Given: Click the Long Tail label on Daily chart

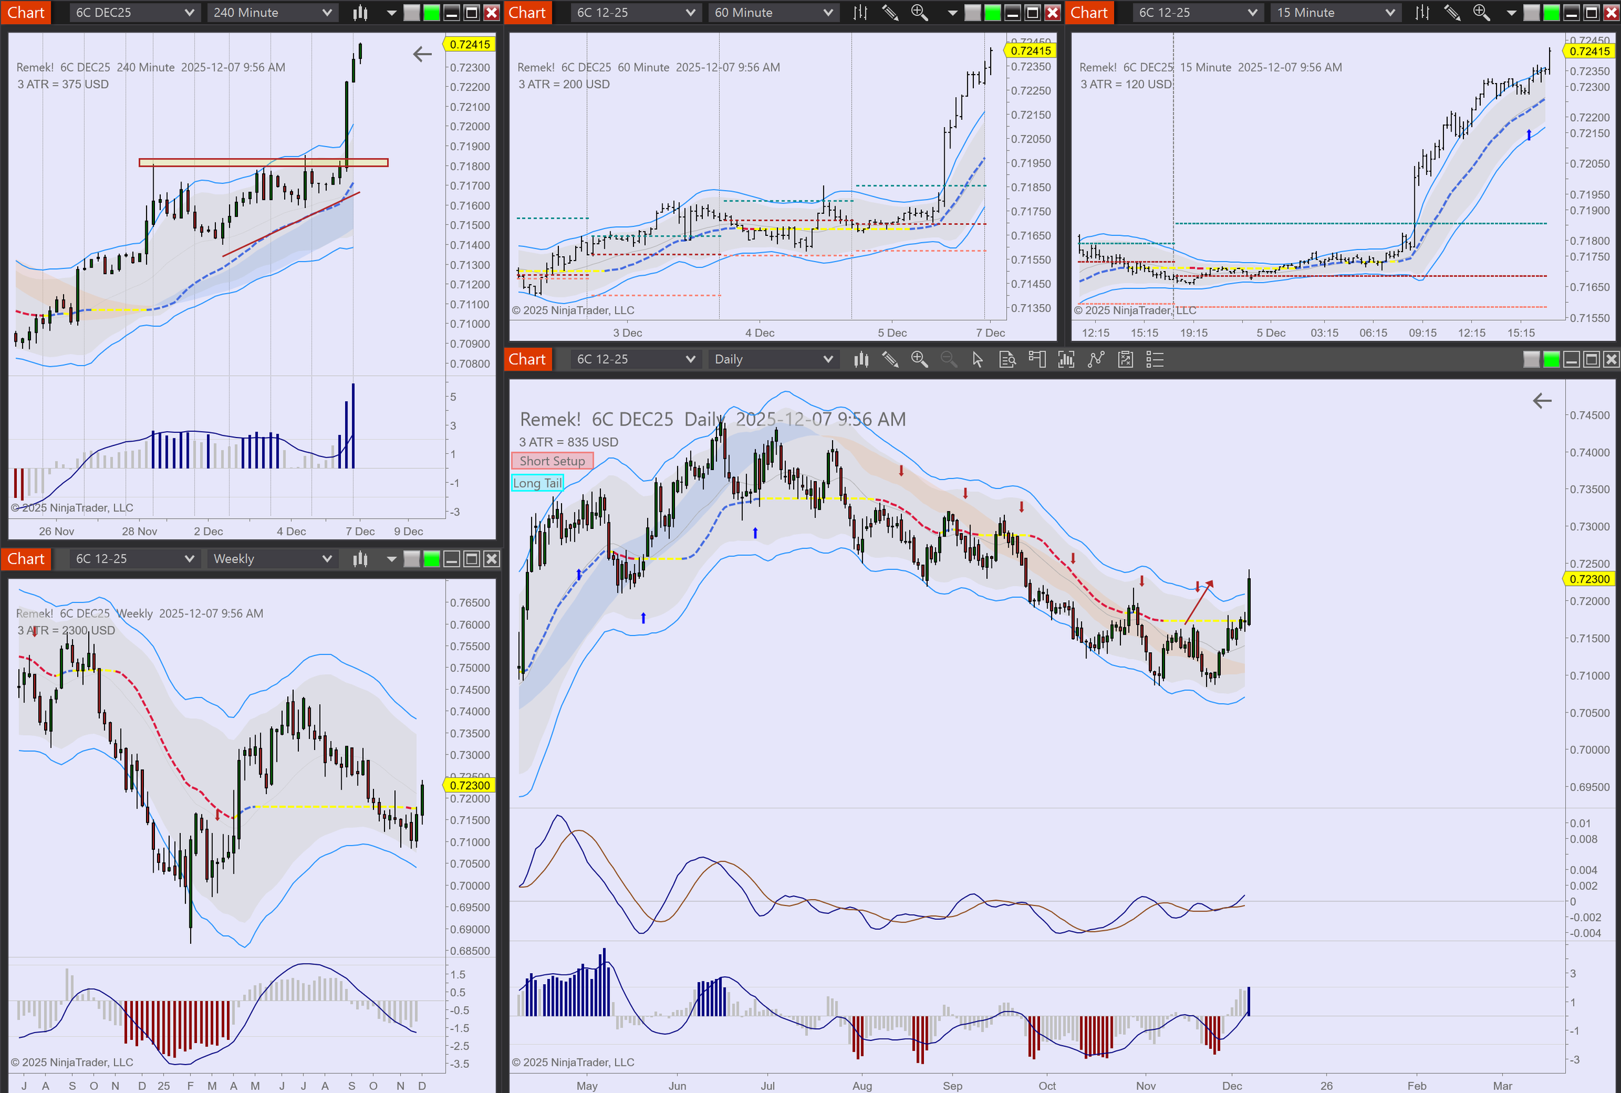Looking at the screenshot, I should (x=538, y=483).
